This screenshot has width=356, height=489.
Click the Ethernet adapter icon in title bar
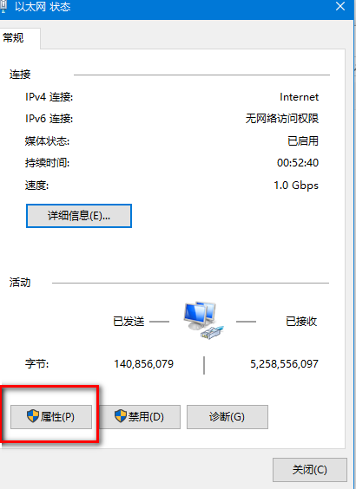pos(3,6)
